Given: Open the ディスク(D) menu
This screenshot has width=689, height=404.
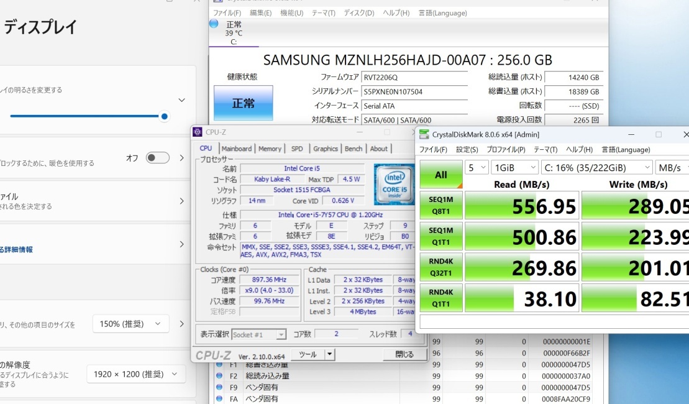Looking at the screenshot, I should (359, 13).
